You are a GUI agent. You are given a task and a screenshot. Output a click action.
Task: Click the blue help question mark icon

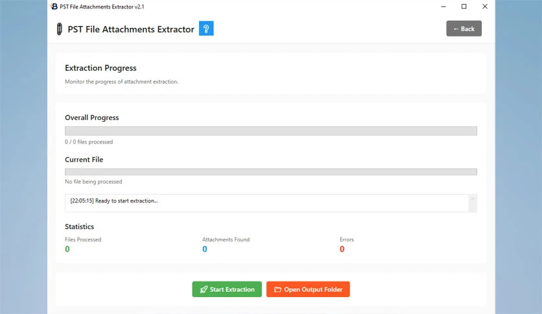pos(206,29)
